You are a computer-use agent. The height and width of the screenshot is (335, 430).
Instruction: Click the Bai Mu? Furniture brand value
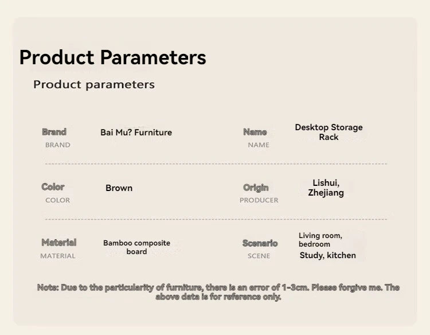tap(136, 133)
